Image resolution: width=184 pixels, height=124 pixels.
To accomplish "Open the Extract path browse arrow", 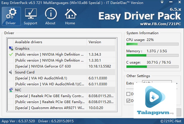I will click(x=177, y=83).
